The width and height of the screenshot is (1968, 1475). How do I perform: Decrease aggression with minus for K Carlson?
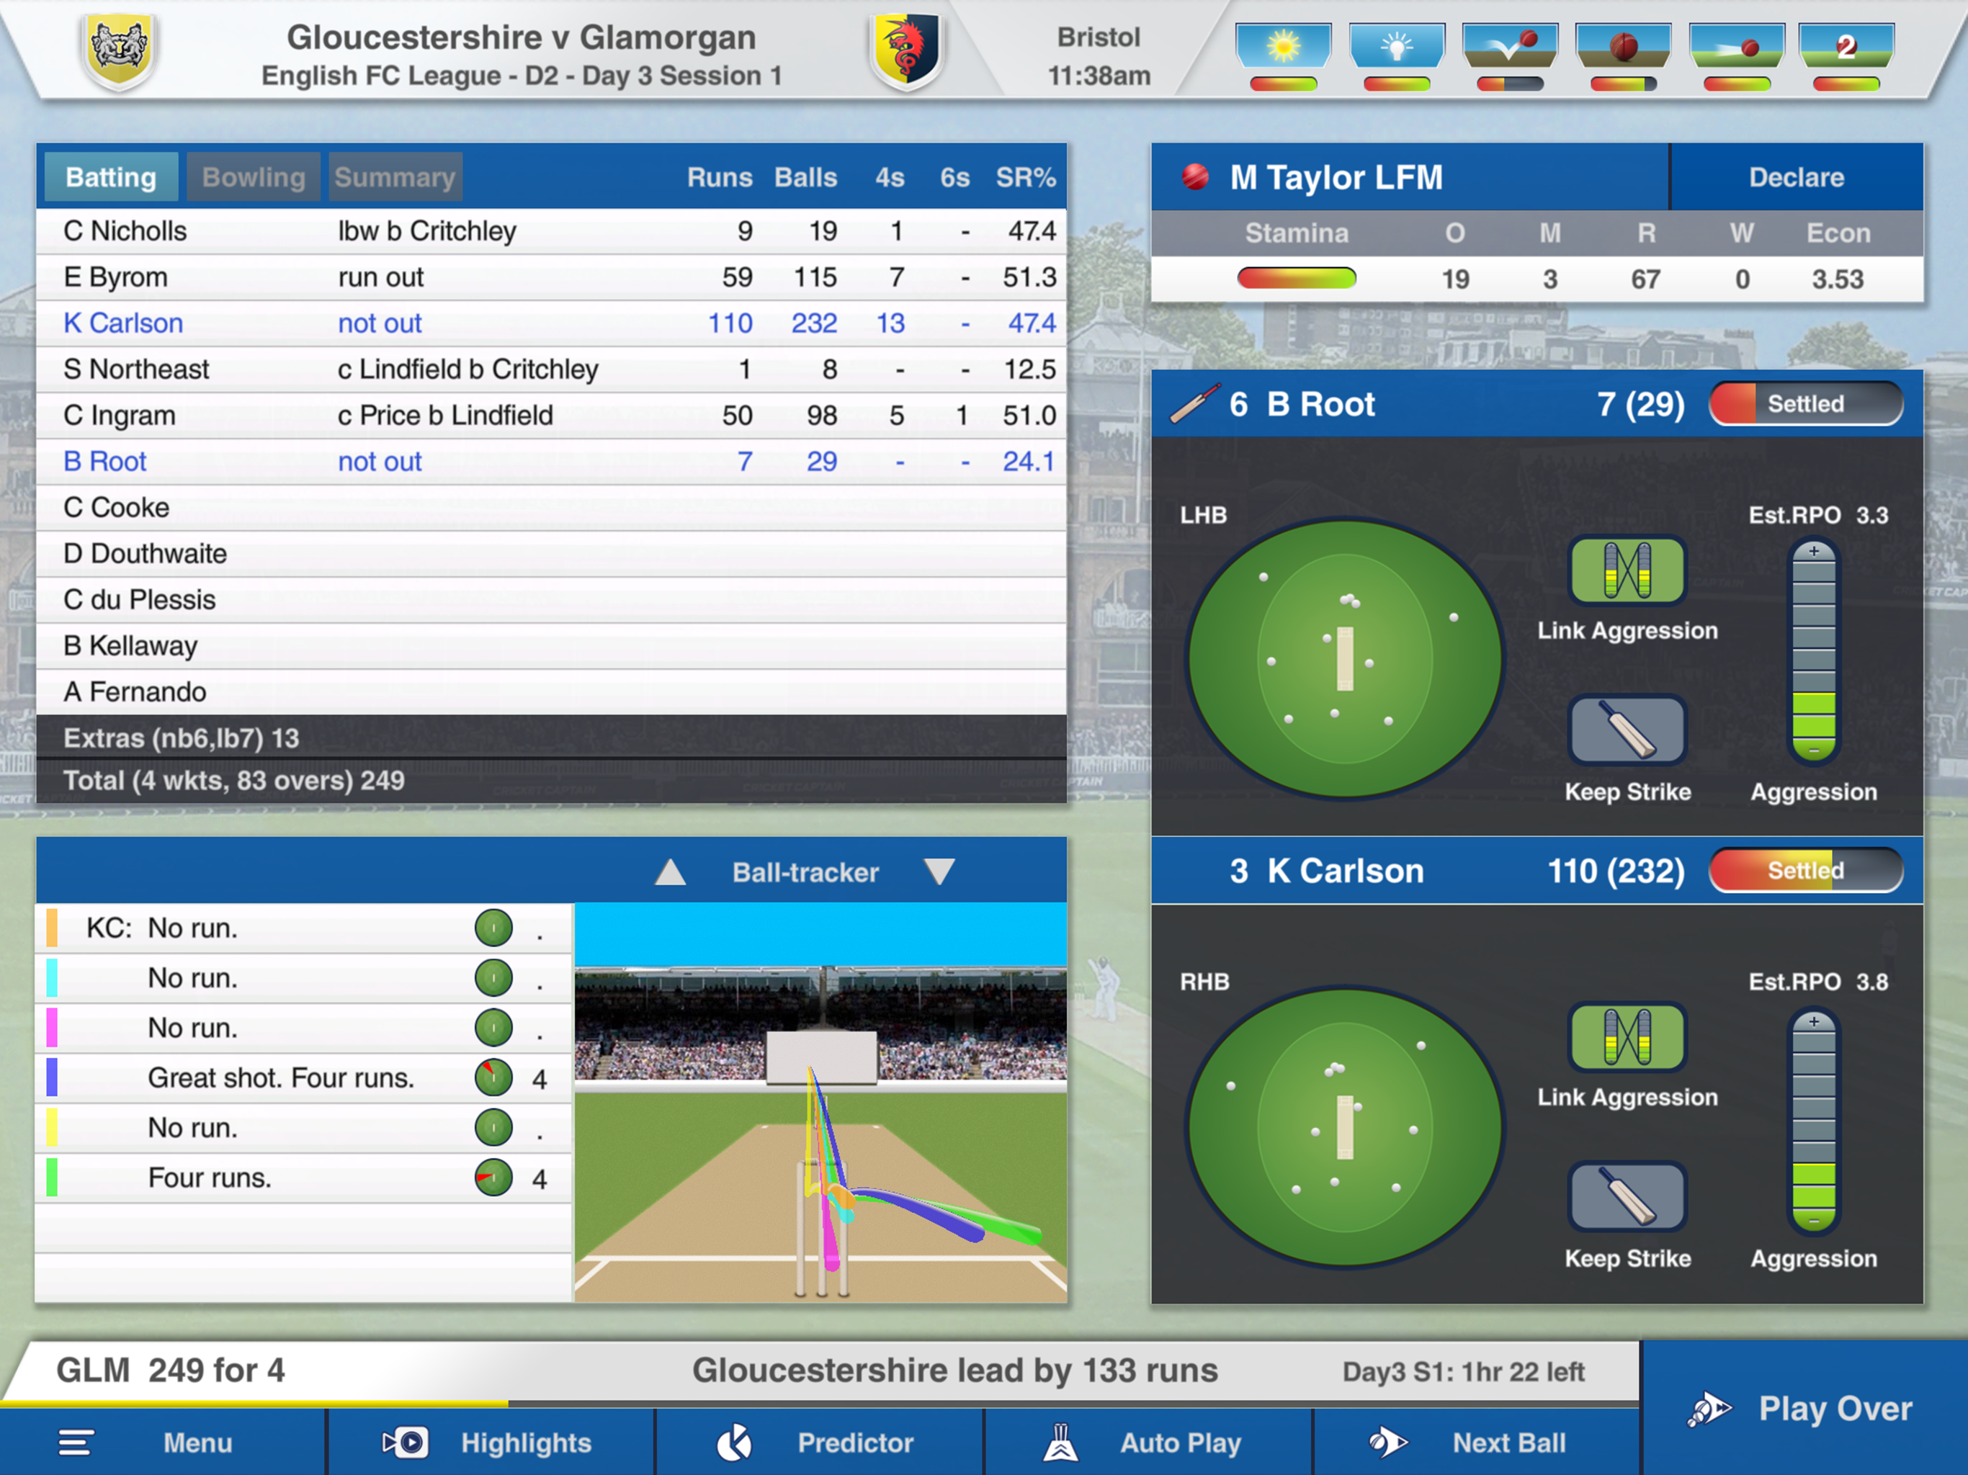[x=1813, y=1219]
